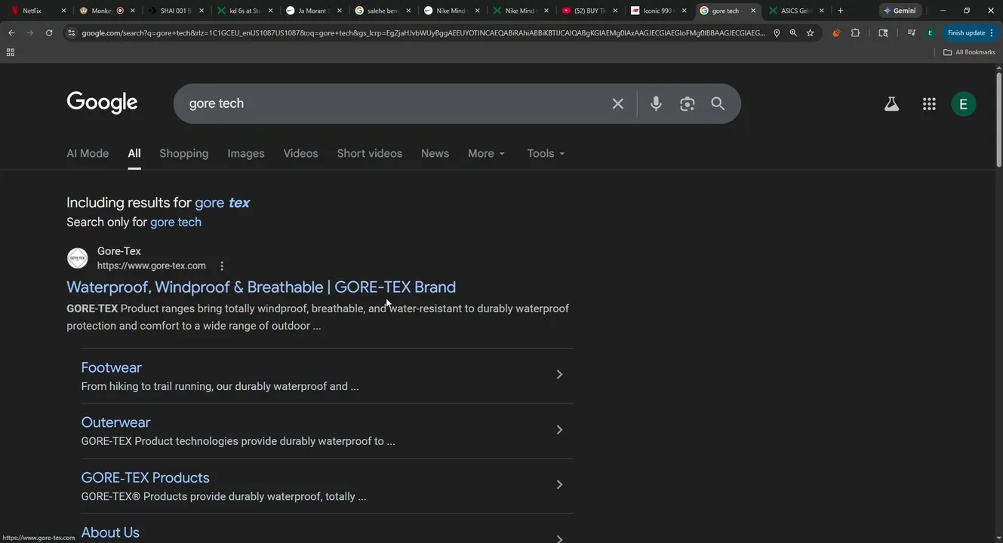This screenshot has height=543, width=1003.
Task: Close the gore tech tab
Action: click(x=752, y=11)
